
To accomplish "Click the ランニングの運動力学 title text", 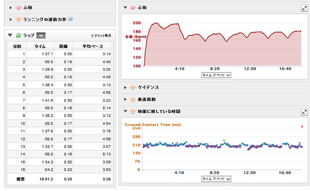I will 44,19.
